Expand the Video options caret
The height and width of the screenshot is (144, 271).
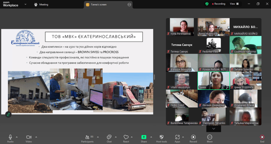point(36,137)
